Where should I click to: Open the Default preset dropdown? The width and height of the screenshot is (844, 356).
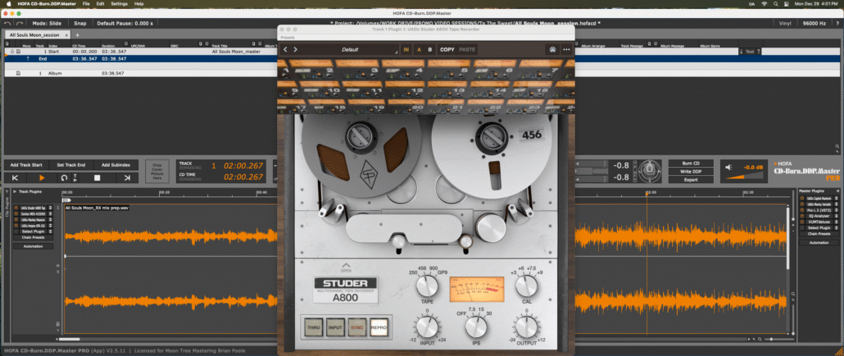pyautogui.click(x=351, y=49)
